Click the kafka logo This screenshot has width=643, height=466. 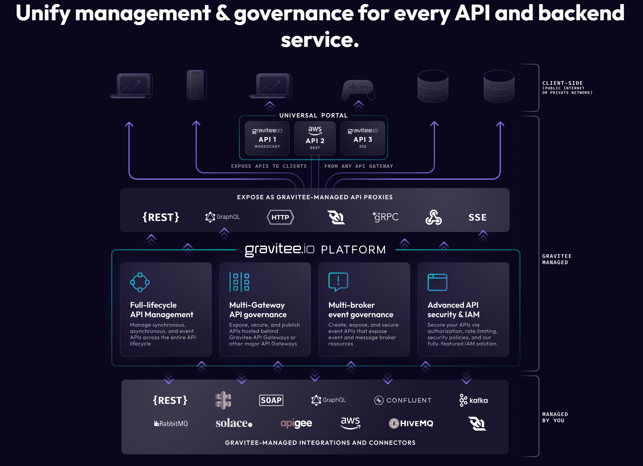point(474,400)
